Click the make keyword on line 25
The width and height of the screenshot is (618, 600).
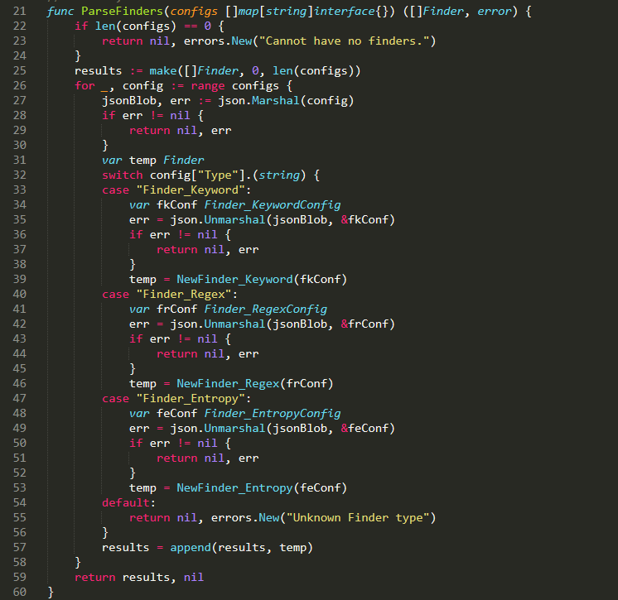tap(162, 71)
